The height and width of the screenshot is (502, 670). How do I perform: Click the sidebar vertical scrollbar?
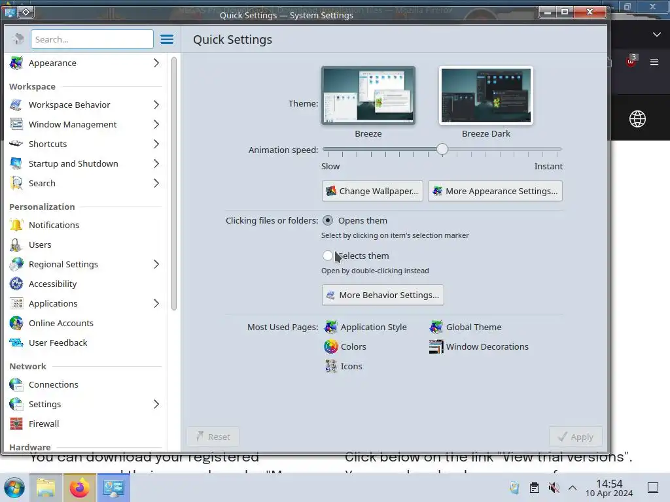point(174,184)
